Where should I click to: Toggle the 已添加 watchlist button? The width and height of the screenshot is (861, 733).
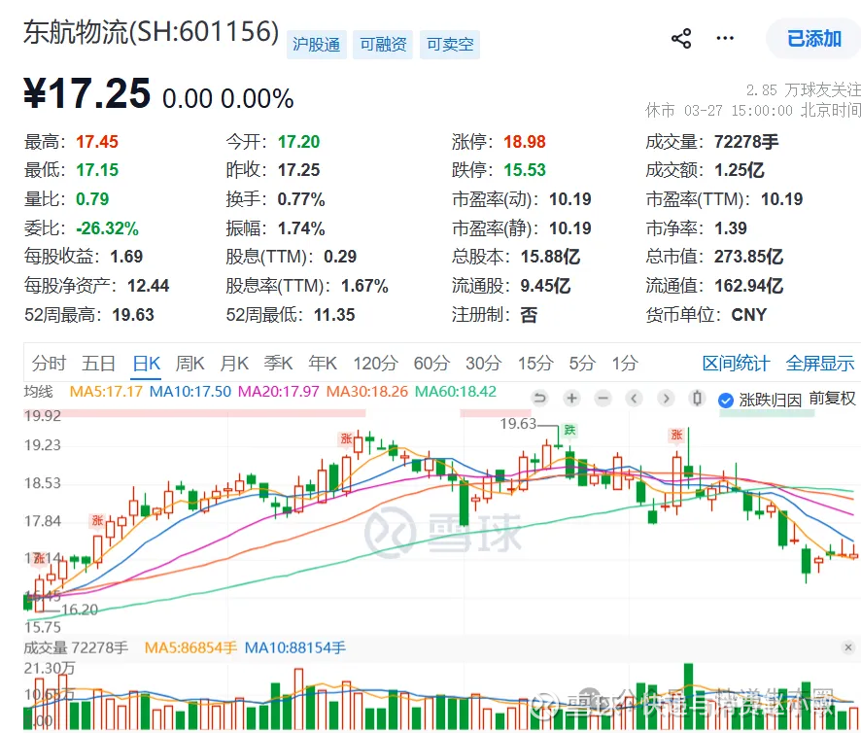[813, 39]
